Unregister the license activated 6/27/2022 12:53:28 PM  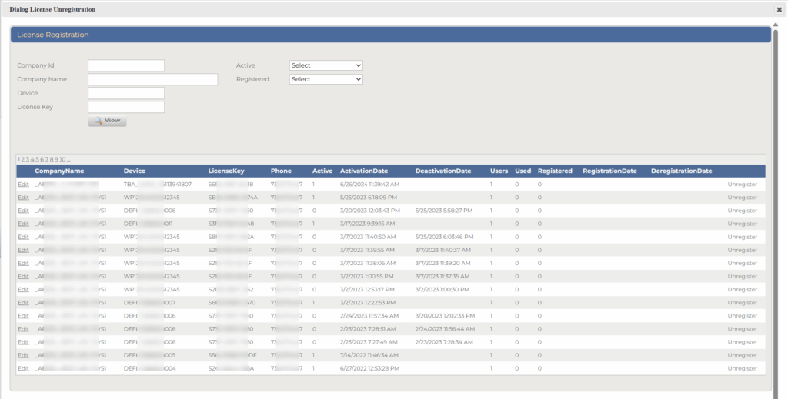pos(742,368)
